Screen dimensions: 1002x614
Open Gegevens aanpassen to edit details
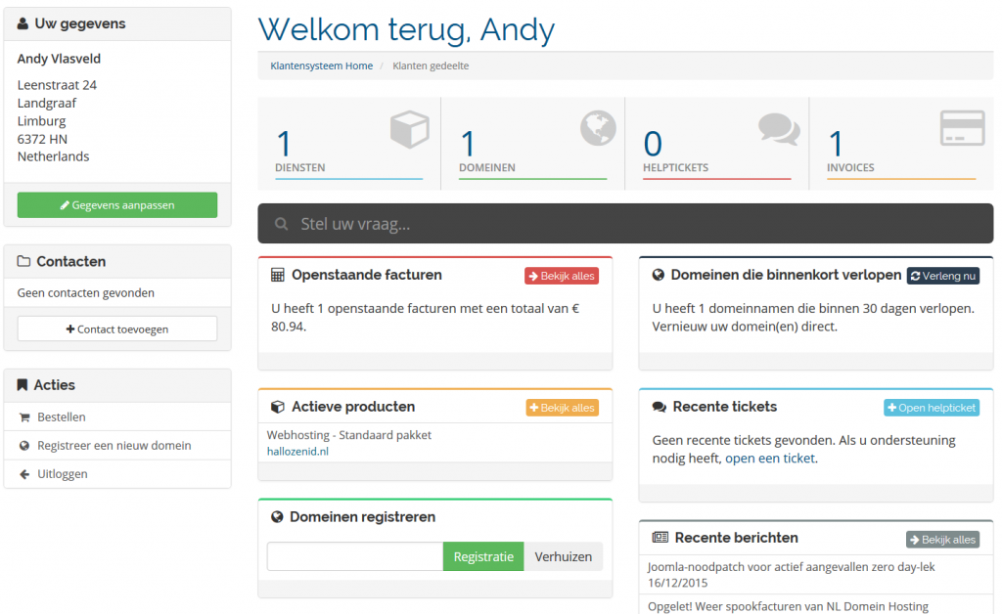pyautogui.click(x=117, y=205)
